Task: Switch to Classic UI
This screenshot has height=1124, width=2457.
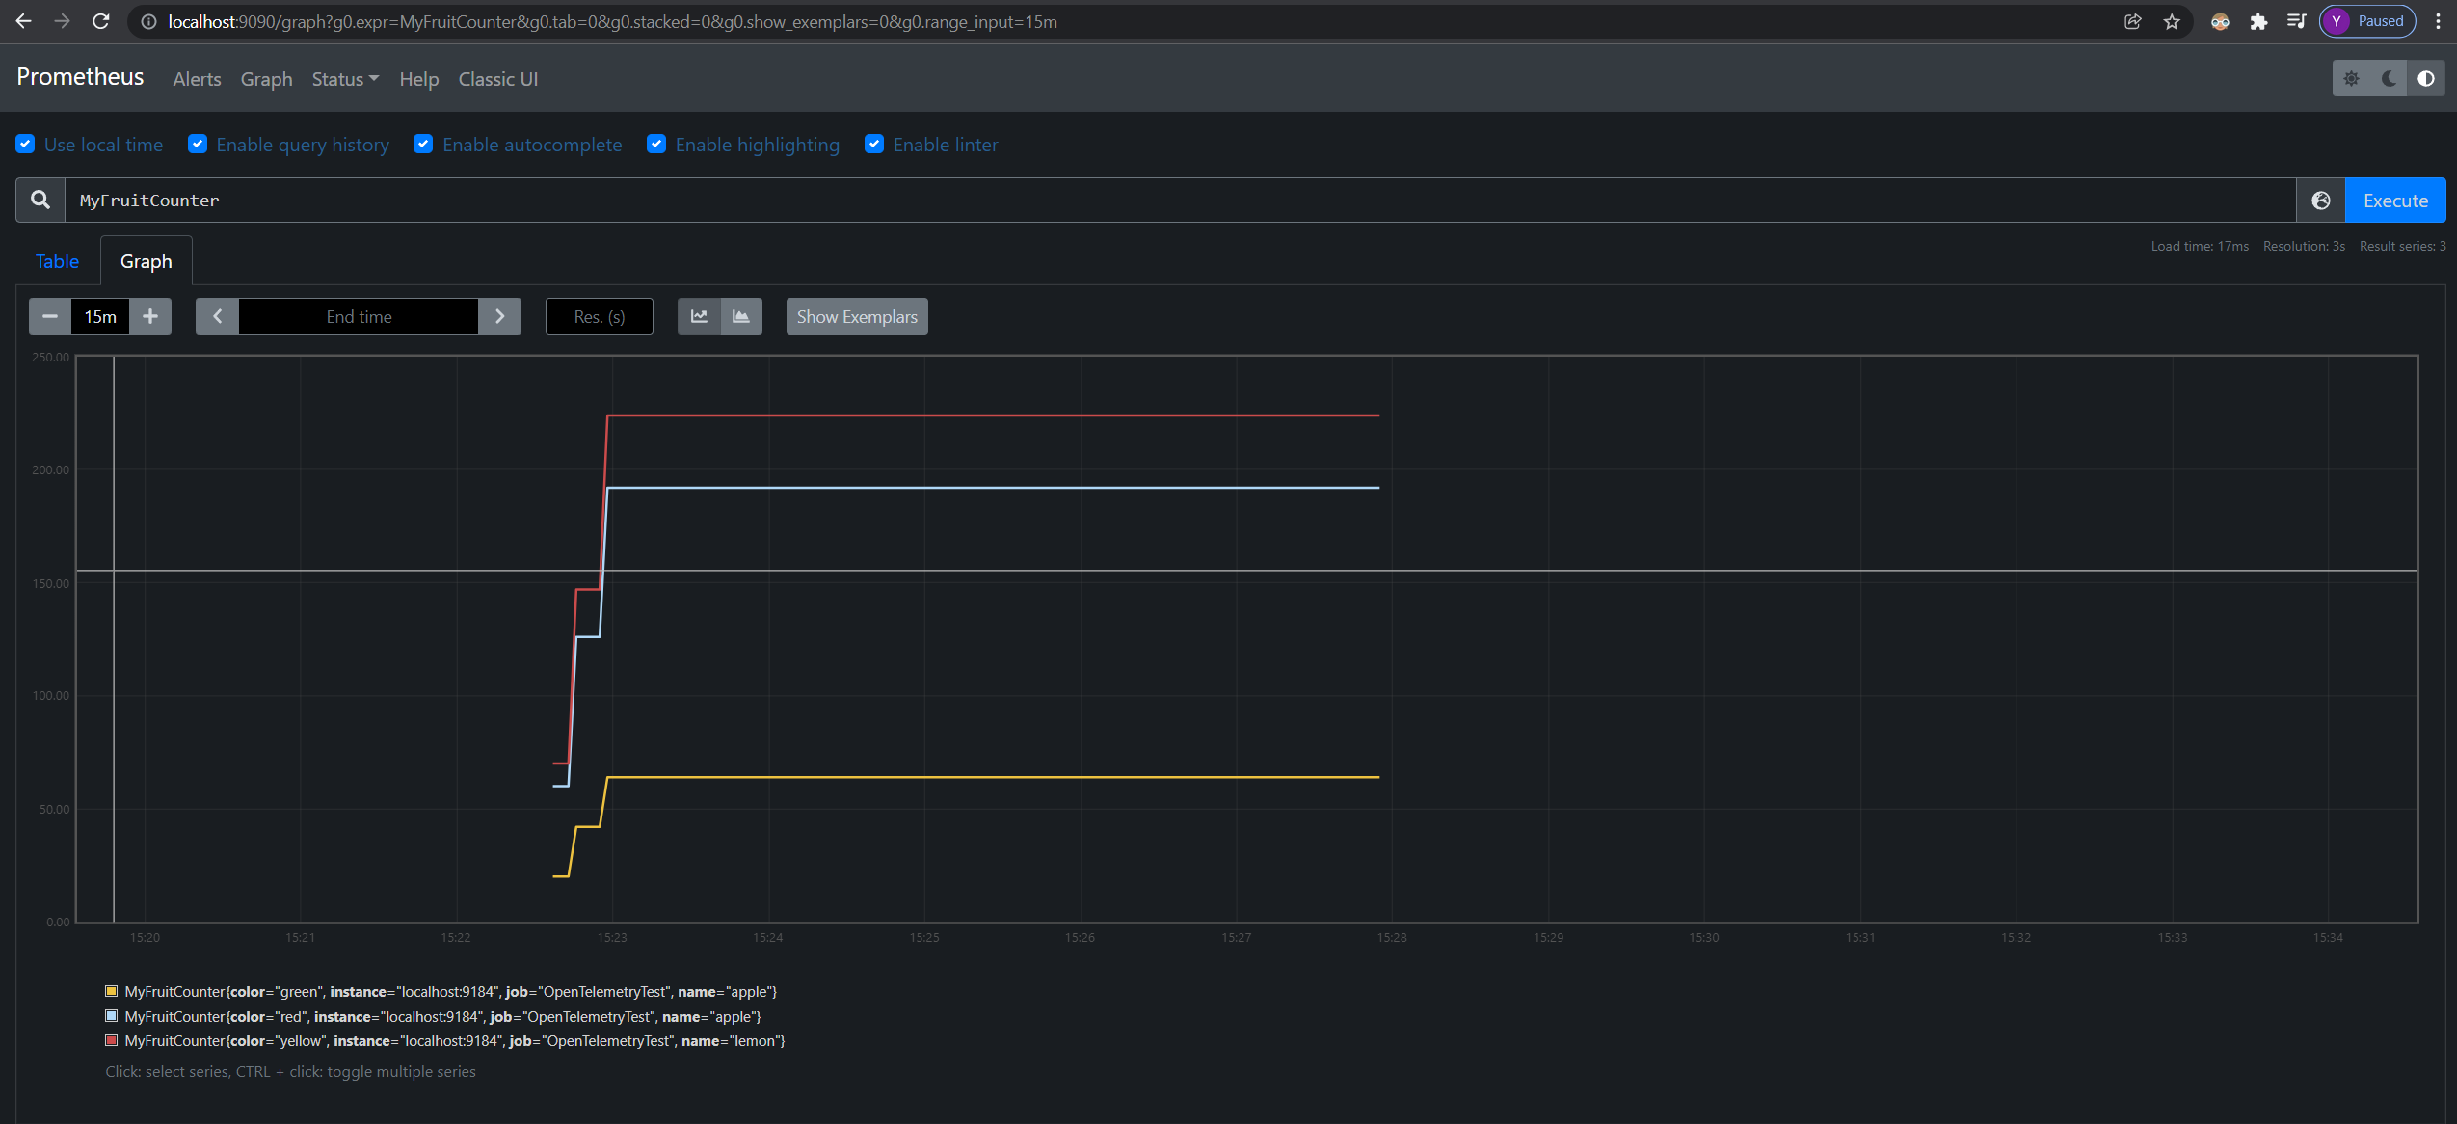Action: click(x=498, y=79)
